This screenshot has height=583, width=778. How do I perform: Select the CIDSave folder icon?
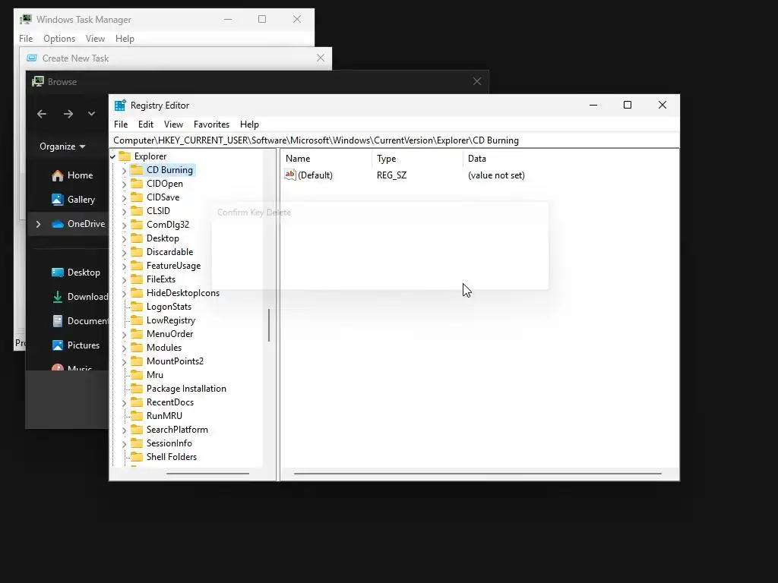point(137,197)
